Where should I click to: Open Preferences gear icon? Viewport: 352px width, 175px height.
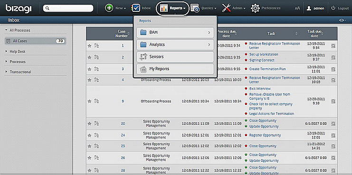coord(255,8)
